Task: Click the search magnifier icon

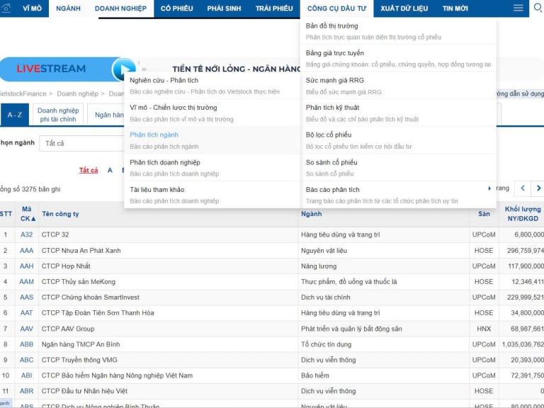Action: (x=538, y=7)
